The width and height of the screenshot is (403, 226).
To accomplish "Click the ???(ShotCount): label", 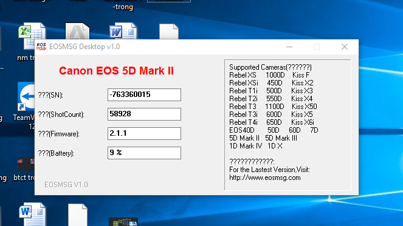I will (x=61, y=115).
